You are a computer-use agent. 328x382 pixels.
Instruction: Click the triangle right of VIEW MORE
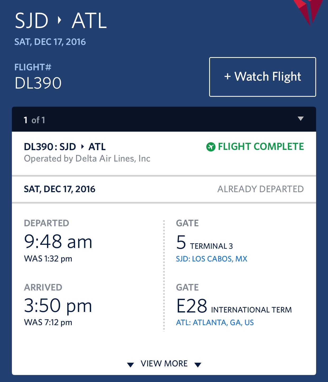coord(198,365)
